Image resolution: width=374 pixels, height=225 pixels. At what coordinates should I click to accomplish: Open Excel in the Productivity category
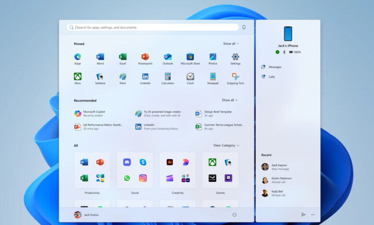(x=84, y=178)
